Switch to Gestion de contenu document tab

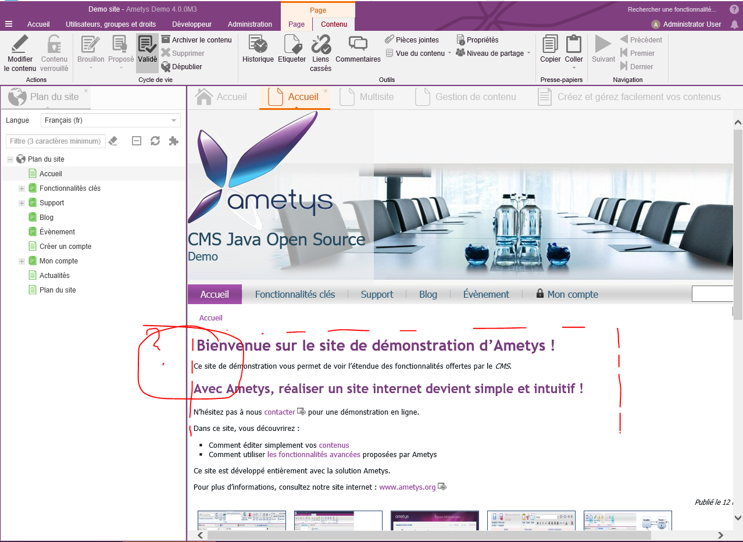pyautogui.click(x=466, y=97)
